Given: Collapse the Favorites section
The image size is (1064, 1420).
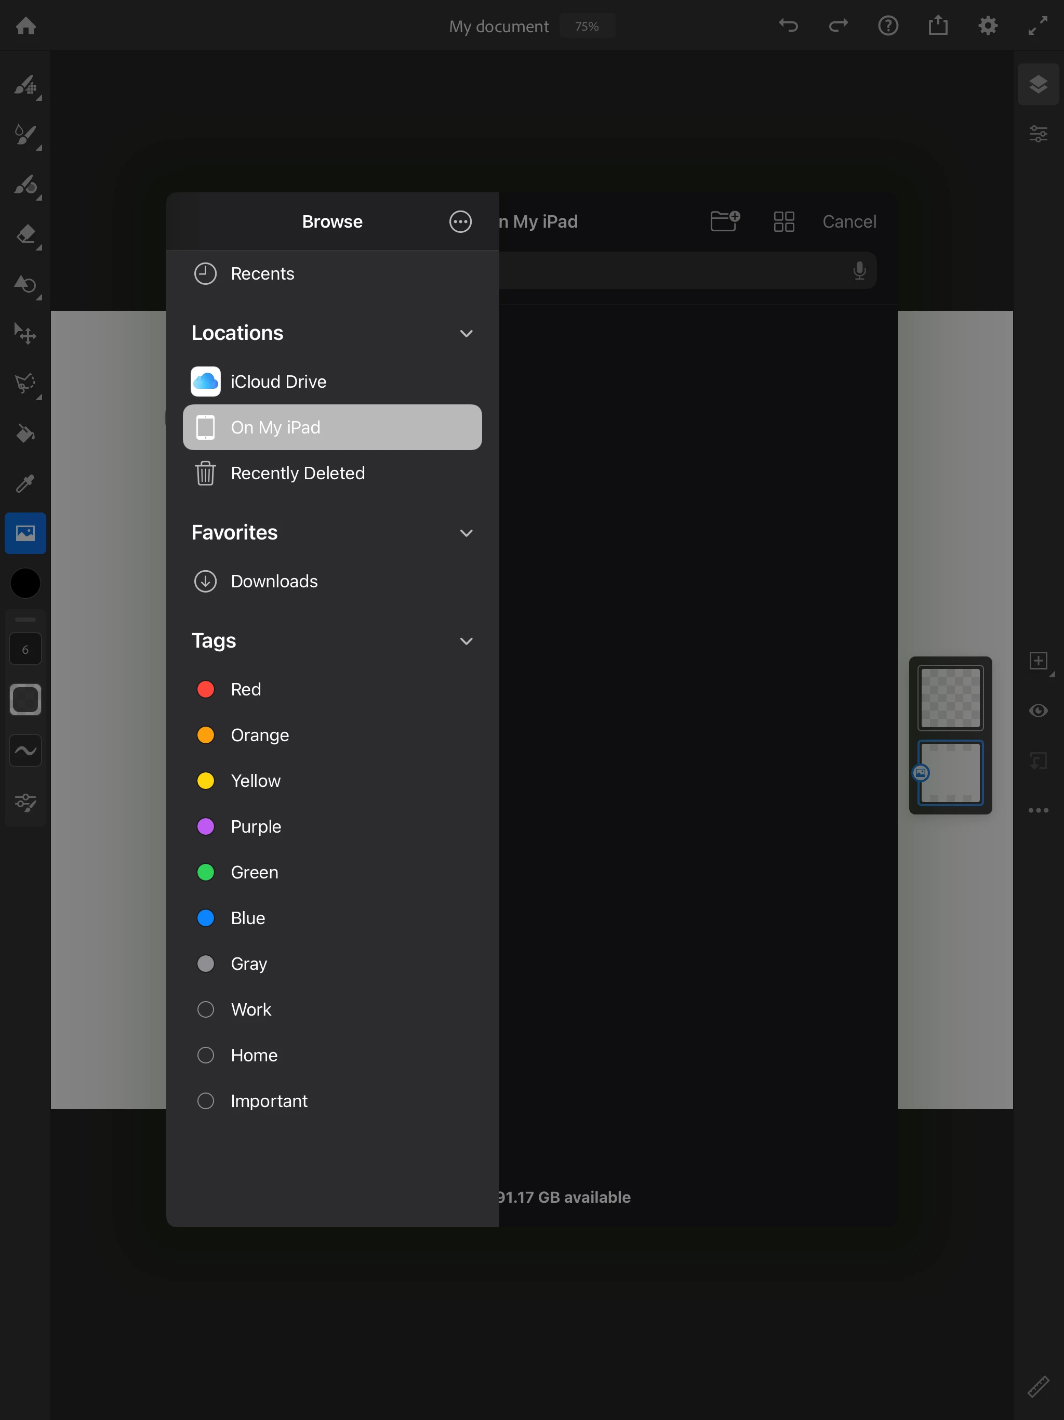Looking at the screenshot, I should pos(467,533).
